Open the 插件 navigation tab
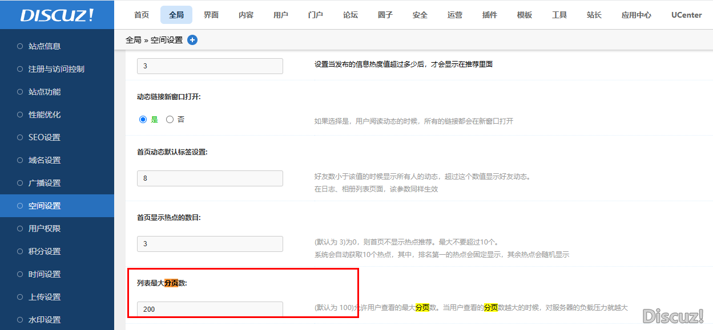The image size is (713, 330). pos(489,15)
